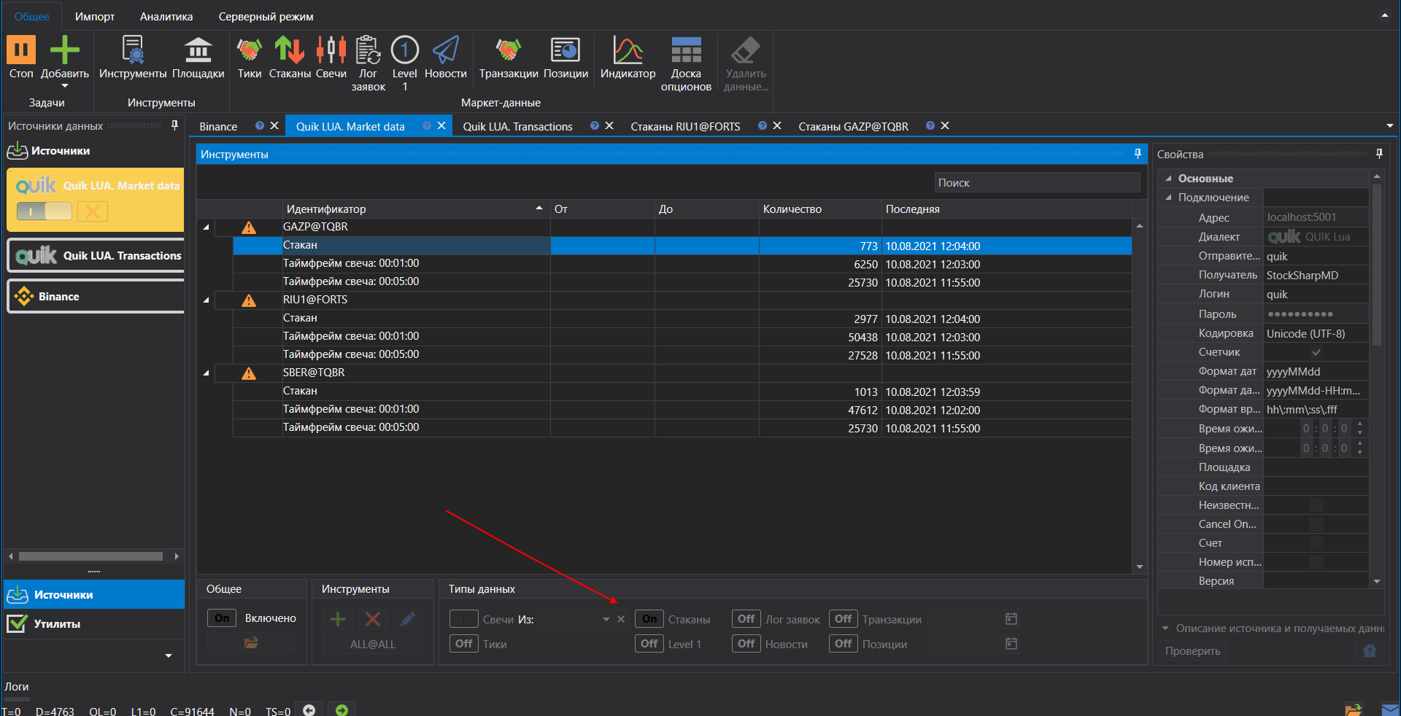Open the Добавить dropdown arrow
Screen dimensions: 1401x716
coord(65,86)
